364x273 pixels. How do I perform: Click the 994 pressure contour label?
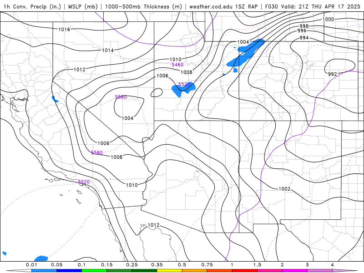304,38
